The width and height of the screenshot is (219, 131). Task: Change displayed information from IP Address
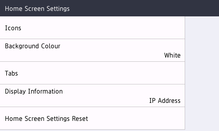pyautogui.click(x=92, y=96)
